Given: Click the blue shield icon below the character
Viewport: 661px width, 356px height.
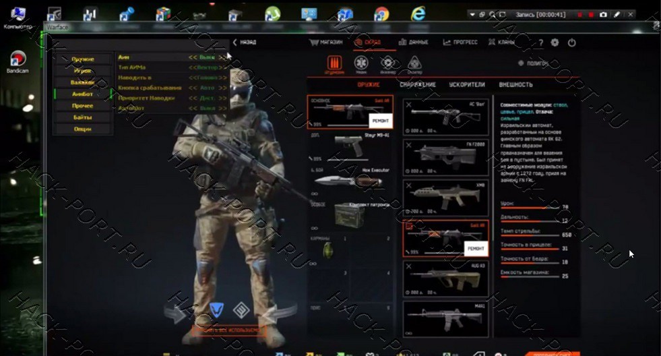Looking at the screenshot, I should [217, 310].
